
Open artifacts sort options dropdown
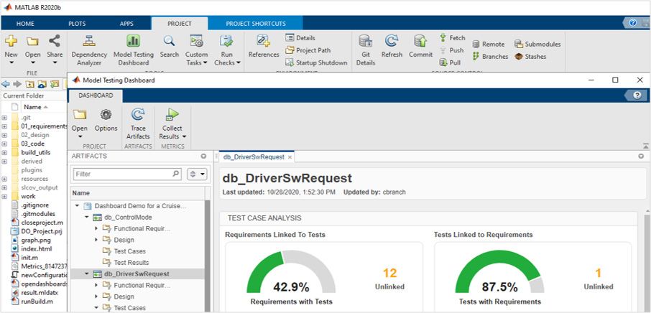click(197, 174)
